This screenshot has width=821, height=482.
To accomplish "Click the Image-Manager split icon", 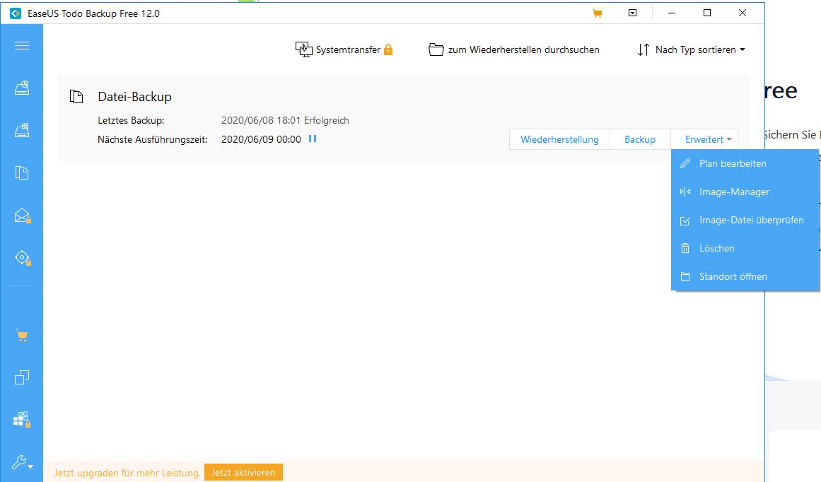I will (685, 192).
